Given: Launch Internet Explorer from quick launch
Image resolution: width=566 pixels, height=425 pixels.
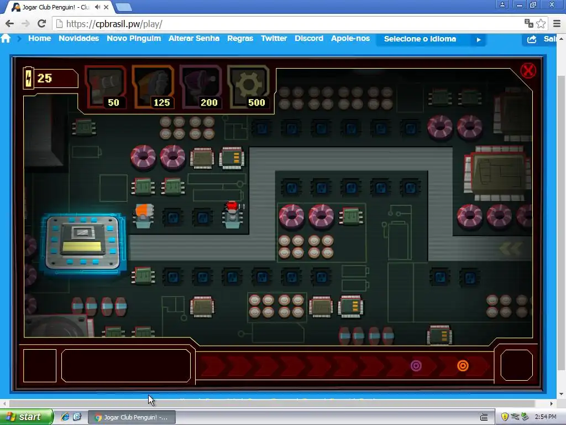Looking at the screenshot, I should (65, 417).
